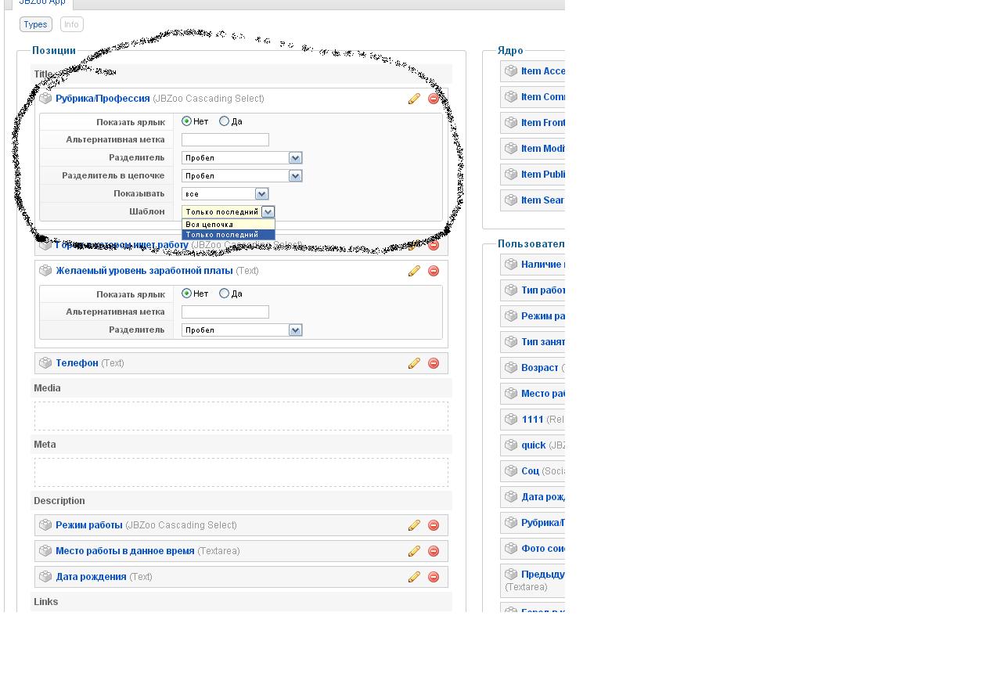Image resolution: width=997 pixels, height=681 pixels.
Task: Click Альтернативная метка field under Рубрика/Профессия
Action: pyautogui.click(x=225, y=139)
